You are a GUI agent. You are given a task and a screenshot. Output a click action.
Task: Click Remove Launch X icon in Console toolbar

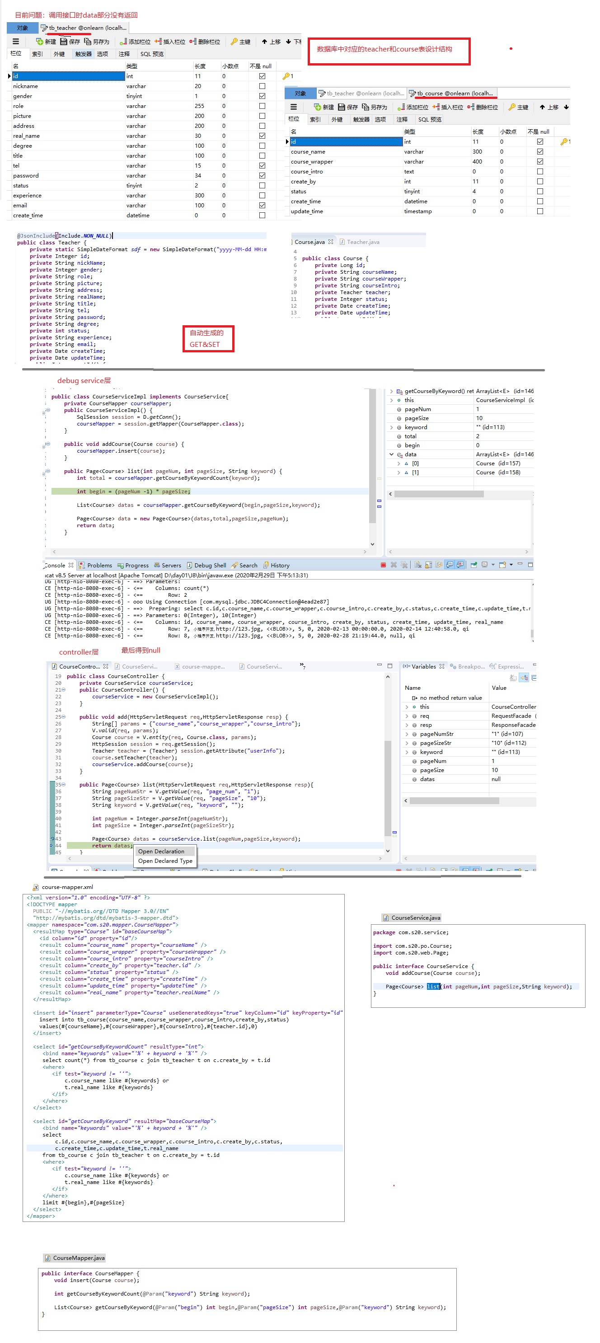pyautogui.click(x=394, y=565)
